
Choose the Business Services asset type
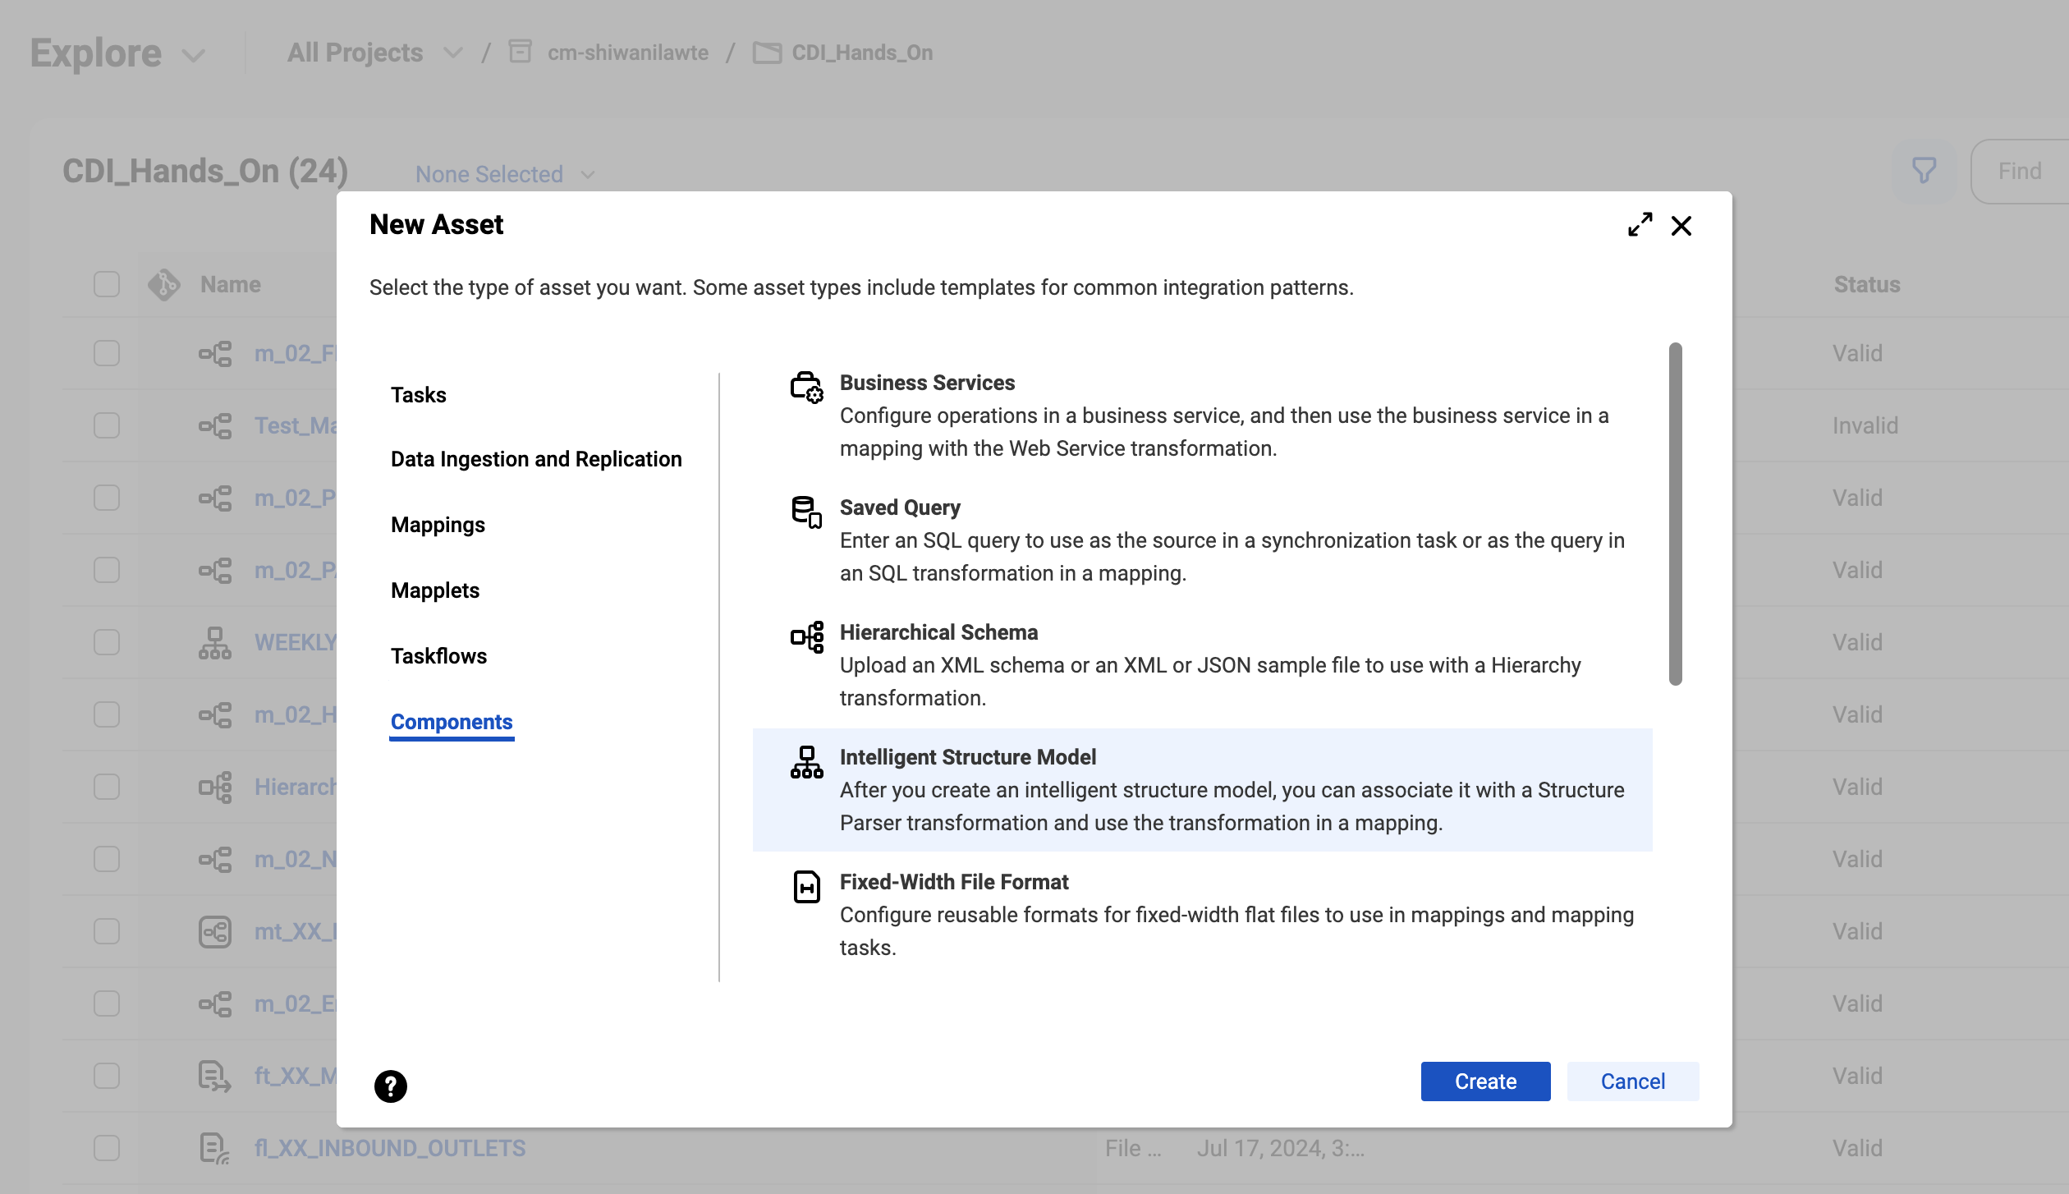click(x=1202, y=416)
